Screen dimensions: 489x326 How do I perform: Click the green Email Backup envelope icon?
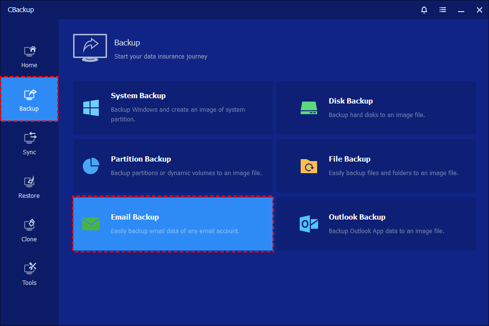[x=91, y=223]
